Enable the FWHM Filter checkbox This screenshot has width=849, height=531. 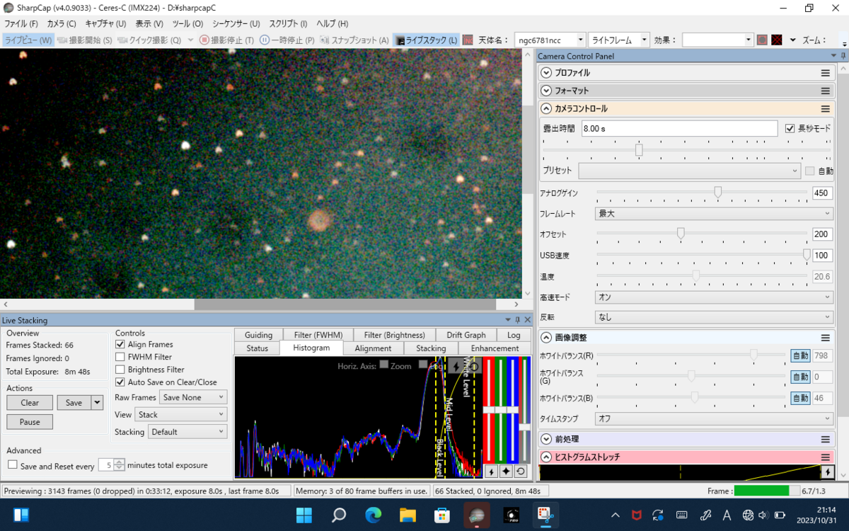(120, 358)
